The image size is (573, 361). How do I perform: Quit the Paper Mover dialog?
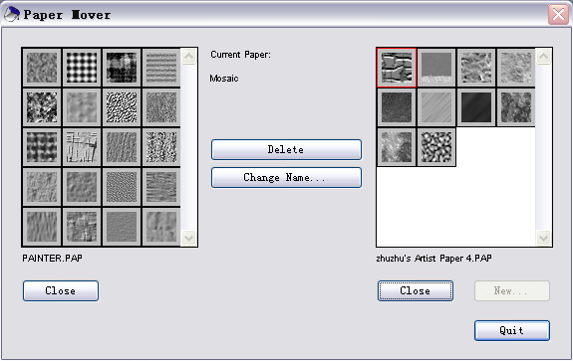click(512, 331)
